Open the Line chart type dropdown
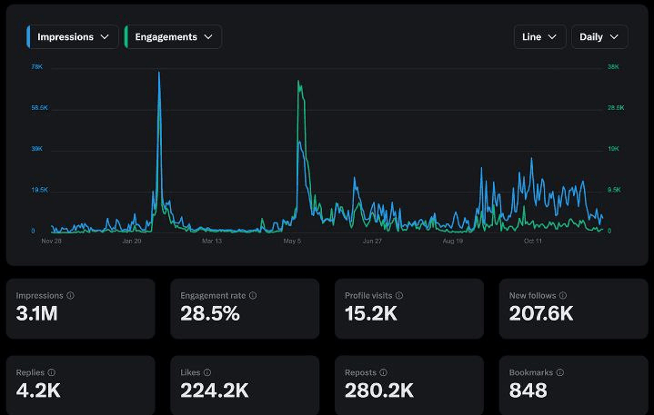This screenshot has height=415, width=654. click(x=539, y=36)
